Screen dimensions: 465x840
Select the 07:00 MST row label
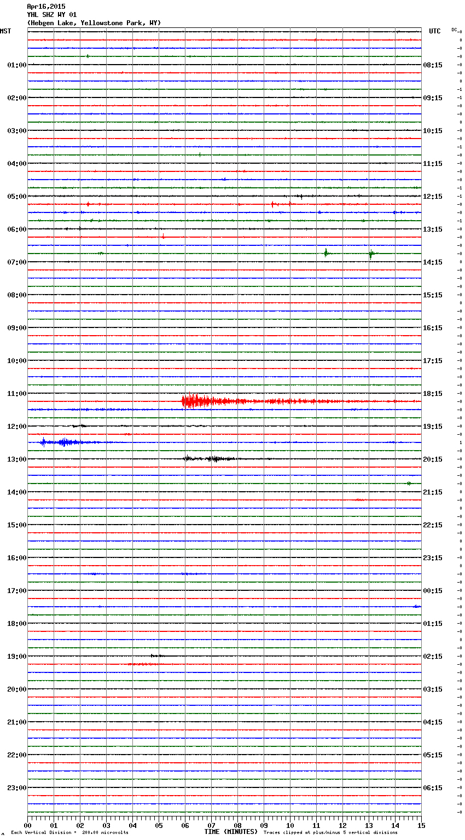coord(17,262)
